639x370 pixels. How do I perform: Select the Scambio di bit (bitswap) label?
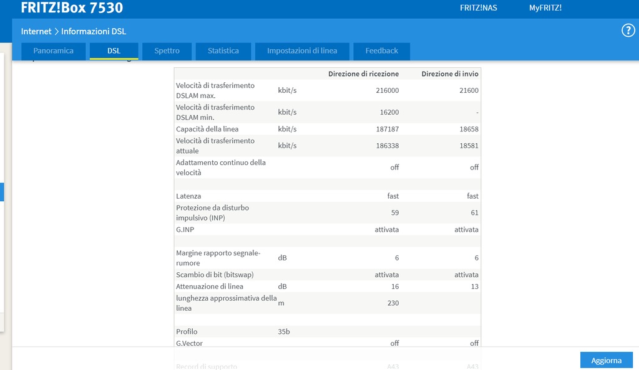click(215, 275)
